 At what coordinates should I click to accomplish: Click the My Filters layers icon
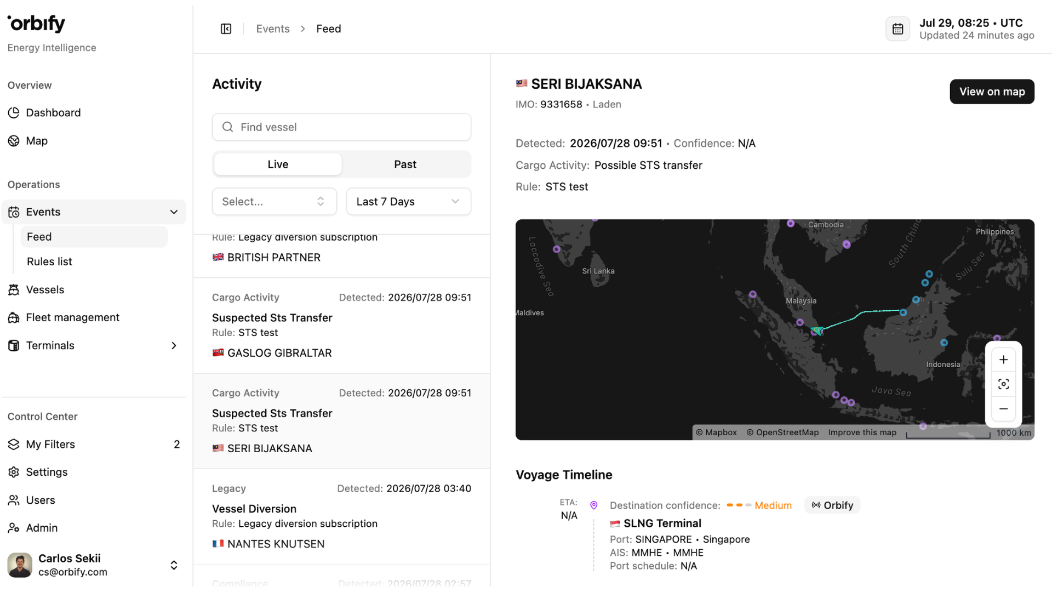coord(14,444)
